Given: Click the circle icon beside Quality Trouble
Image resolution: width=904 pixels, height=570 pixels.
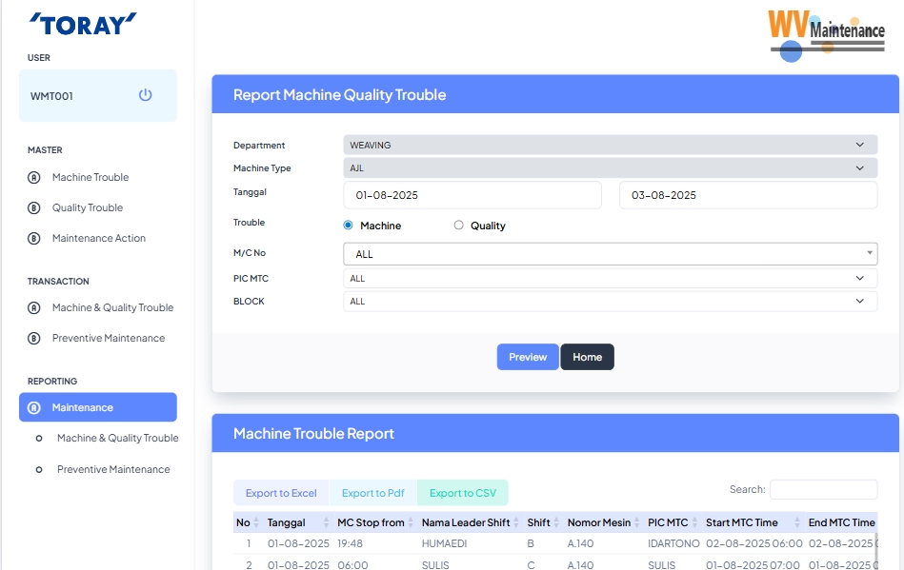Looking at the screenshot, I should tap(34, 207).
